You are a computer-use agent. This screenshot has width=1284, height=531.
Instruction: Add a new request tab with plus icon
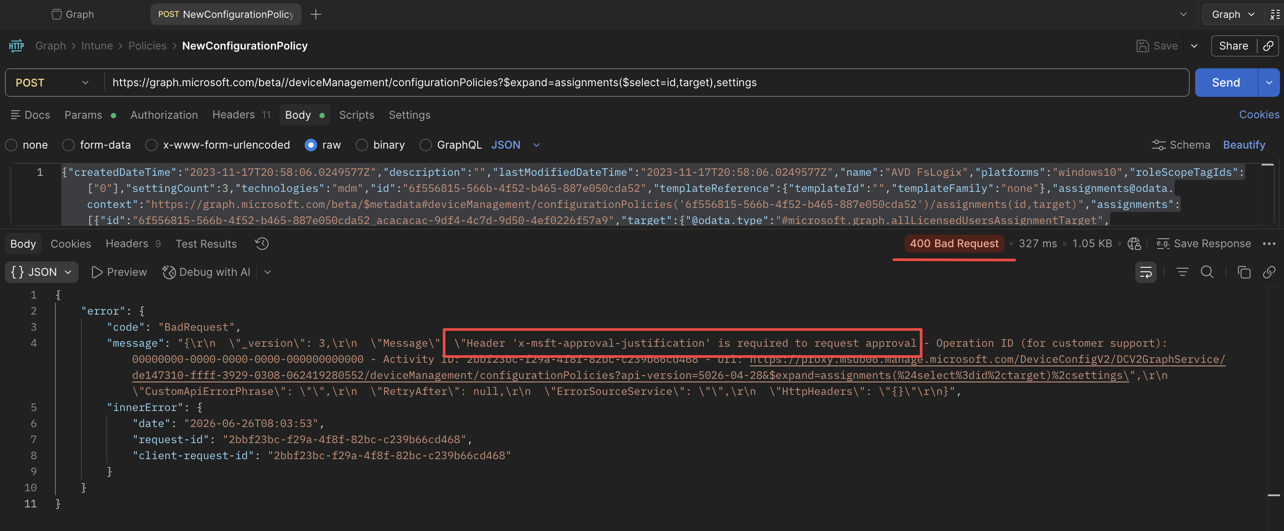(x=315, y=14)
